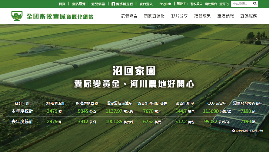Click last year's value 1001.85 萬公噸
This screenshot has height=152, width=269.
(x=119, y=122)
